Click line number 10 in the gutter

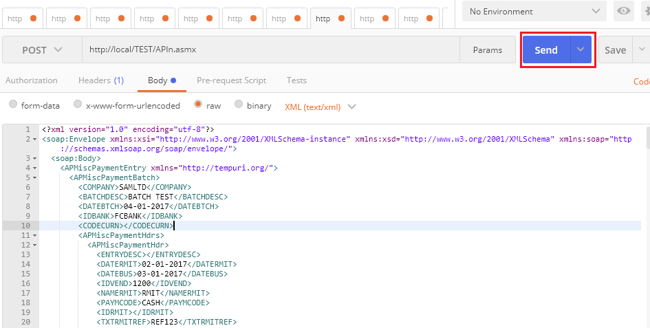(25, 226)
